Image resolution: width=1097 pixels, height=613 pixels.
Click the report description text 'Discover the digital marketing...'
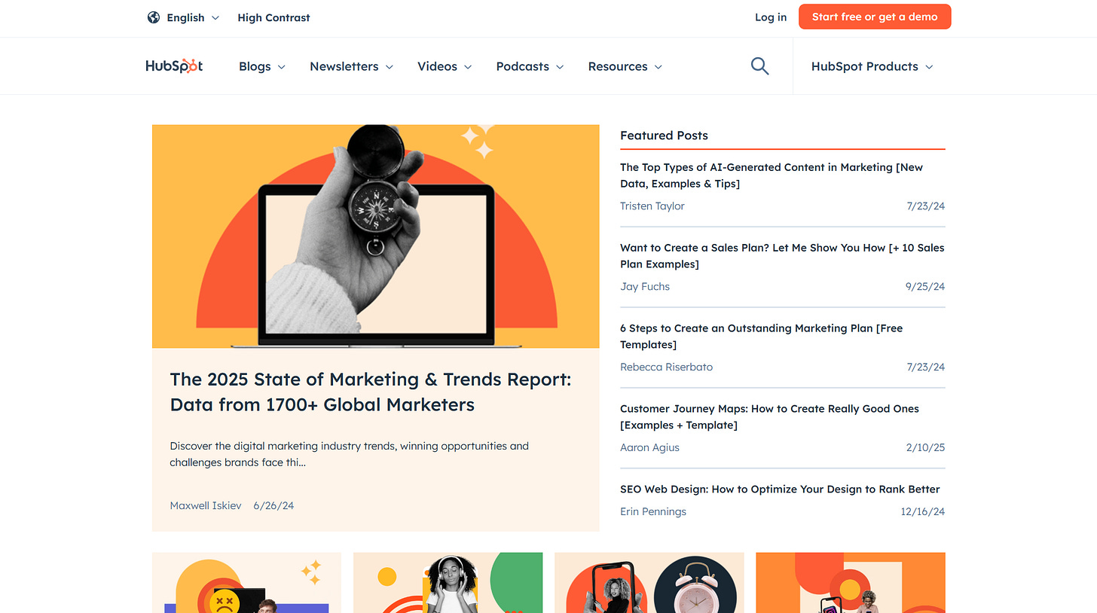tap(350, 454)
